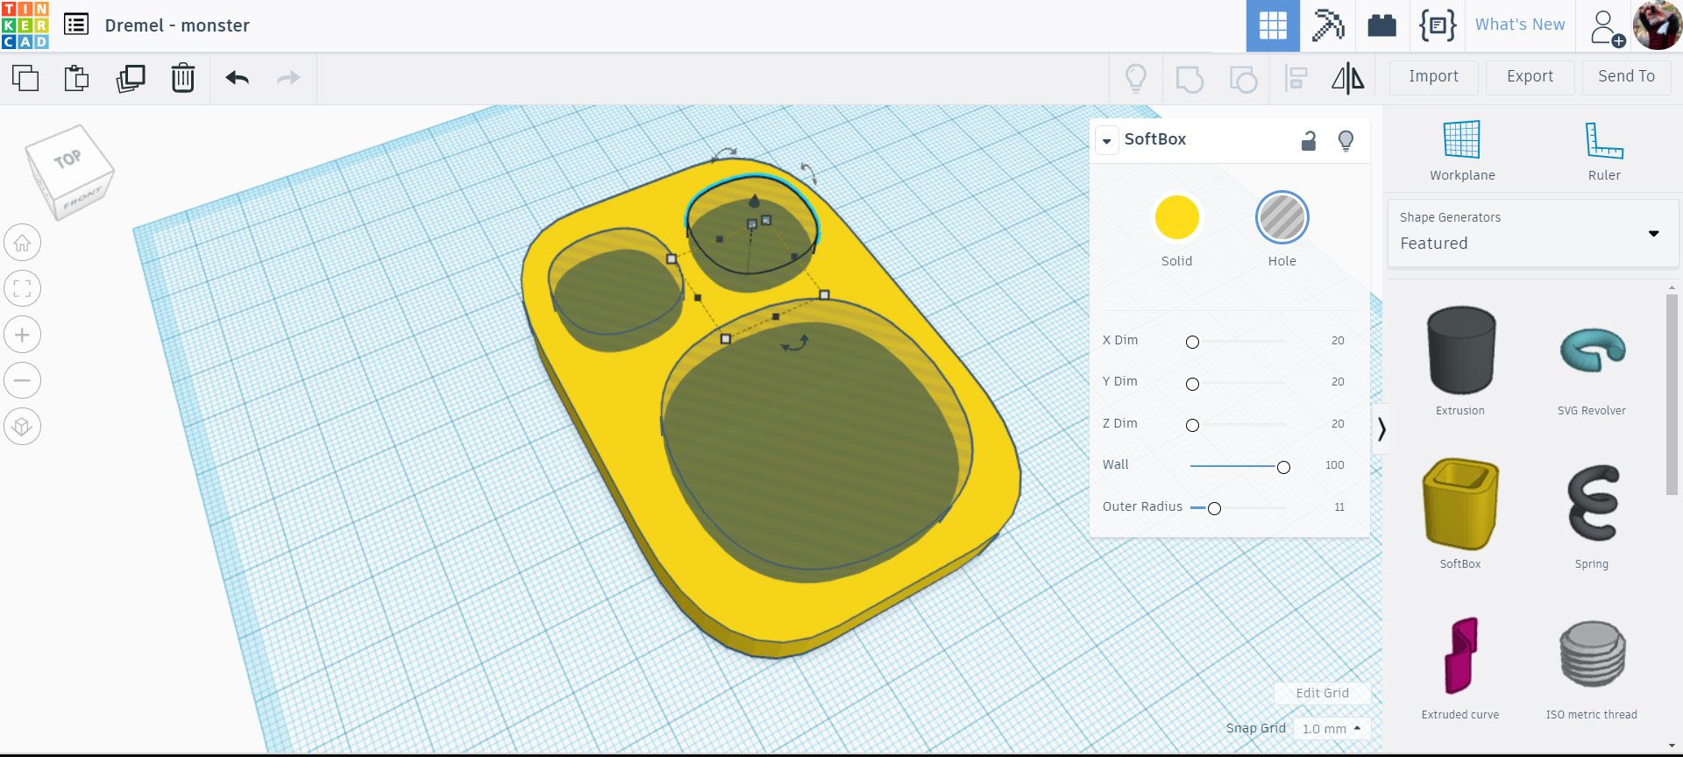Collapse the SoftBox inspector panel
This screenshot has width=1683, height=757.
[1107, 141]
